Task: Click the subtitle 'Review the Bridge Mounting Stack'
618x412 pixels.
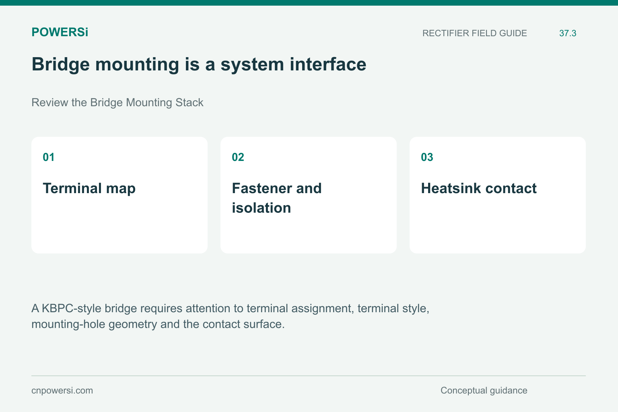Action: click(x=117, y=103)
